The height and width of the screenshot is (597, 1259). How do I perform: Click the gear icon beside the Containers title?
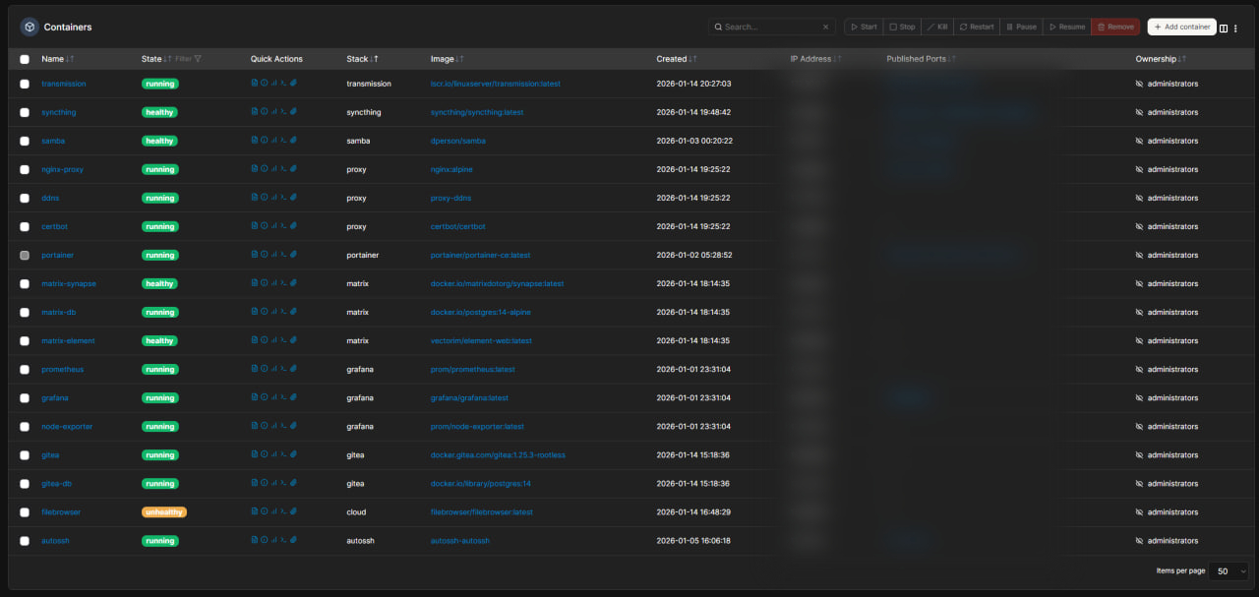coord(28,27)
